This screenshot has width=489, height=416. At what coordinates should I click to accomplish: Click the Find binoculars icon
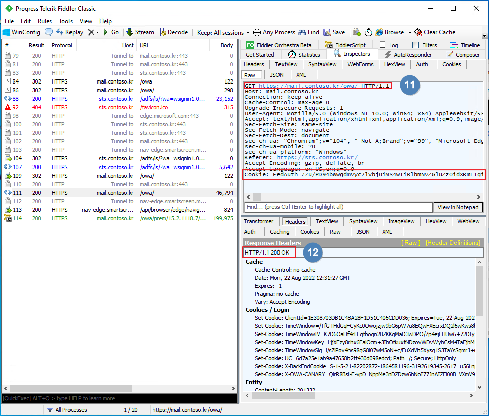click(x=302, y=32)
